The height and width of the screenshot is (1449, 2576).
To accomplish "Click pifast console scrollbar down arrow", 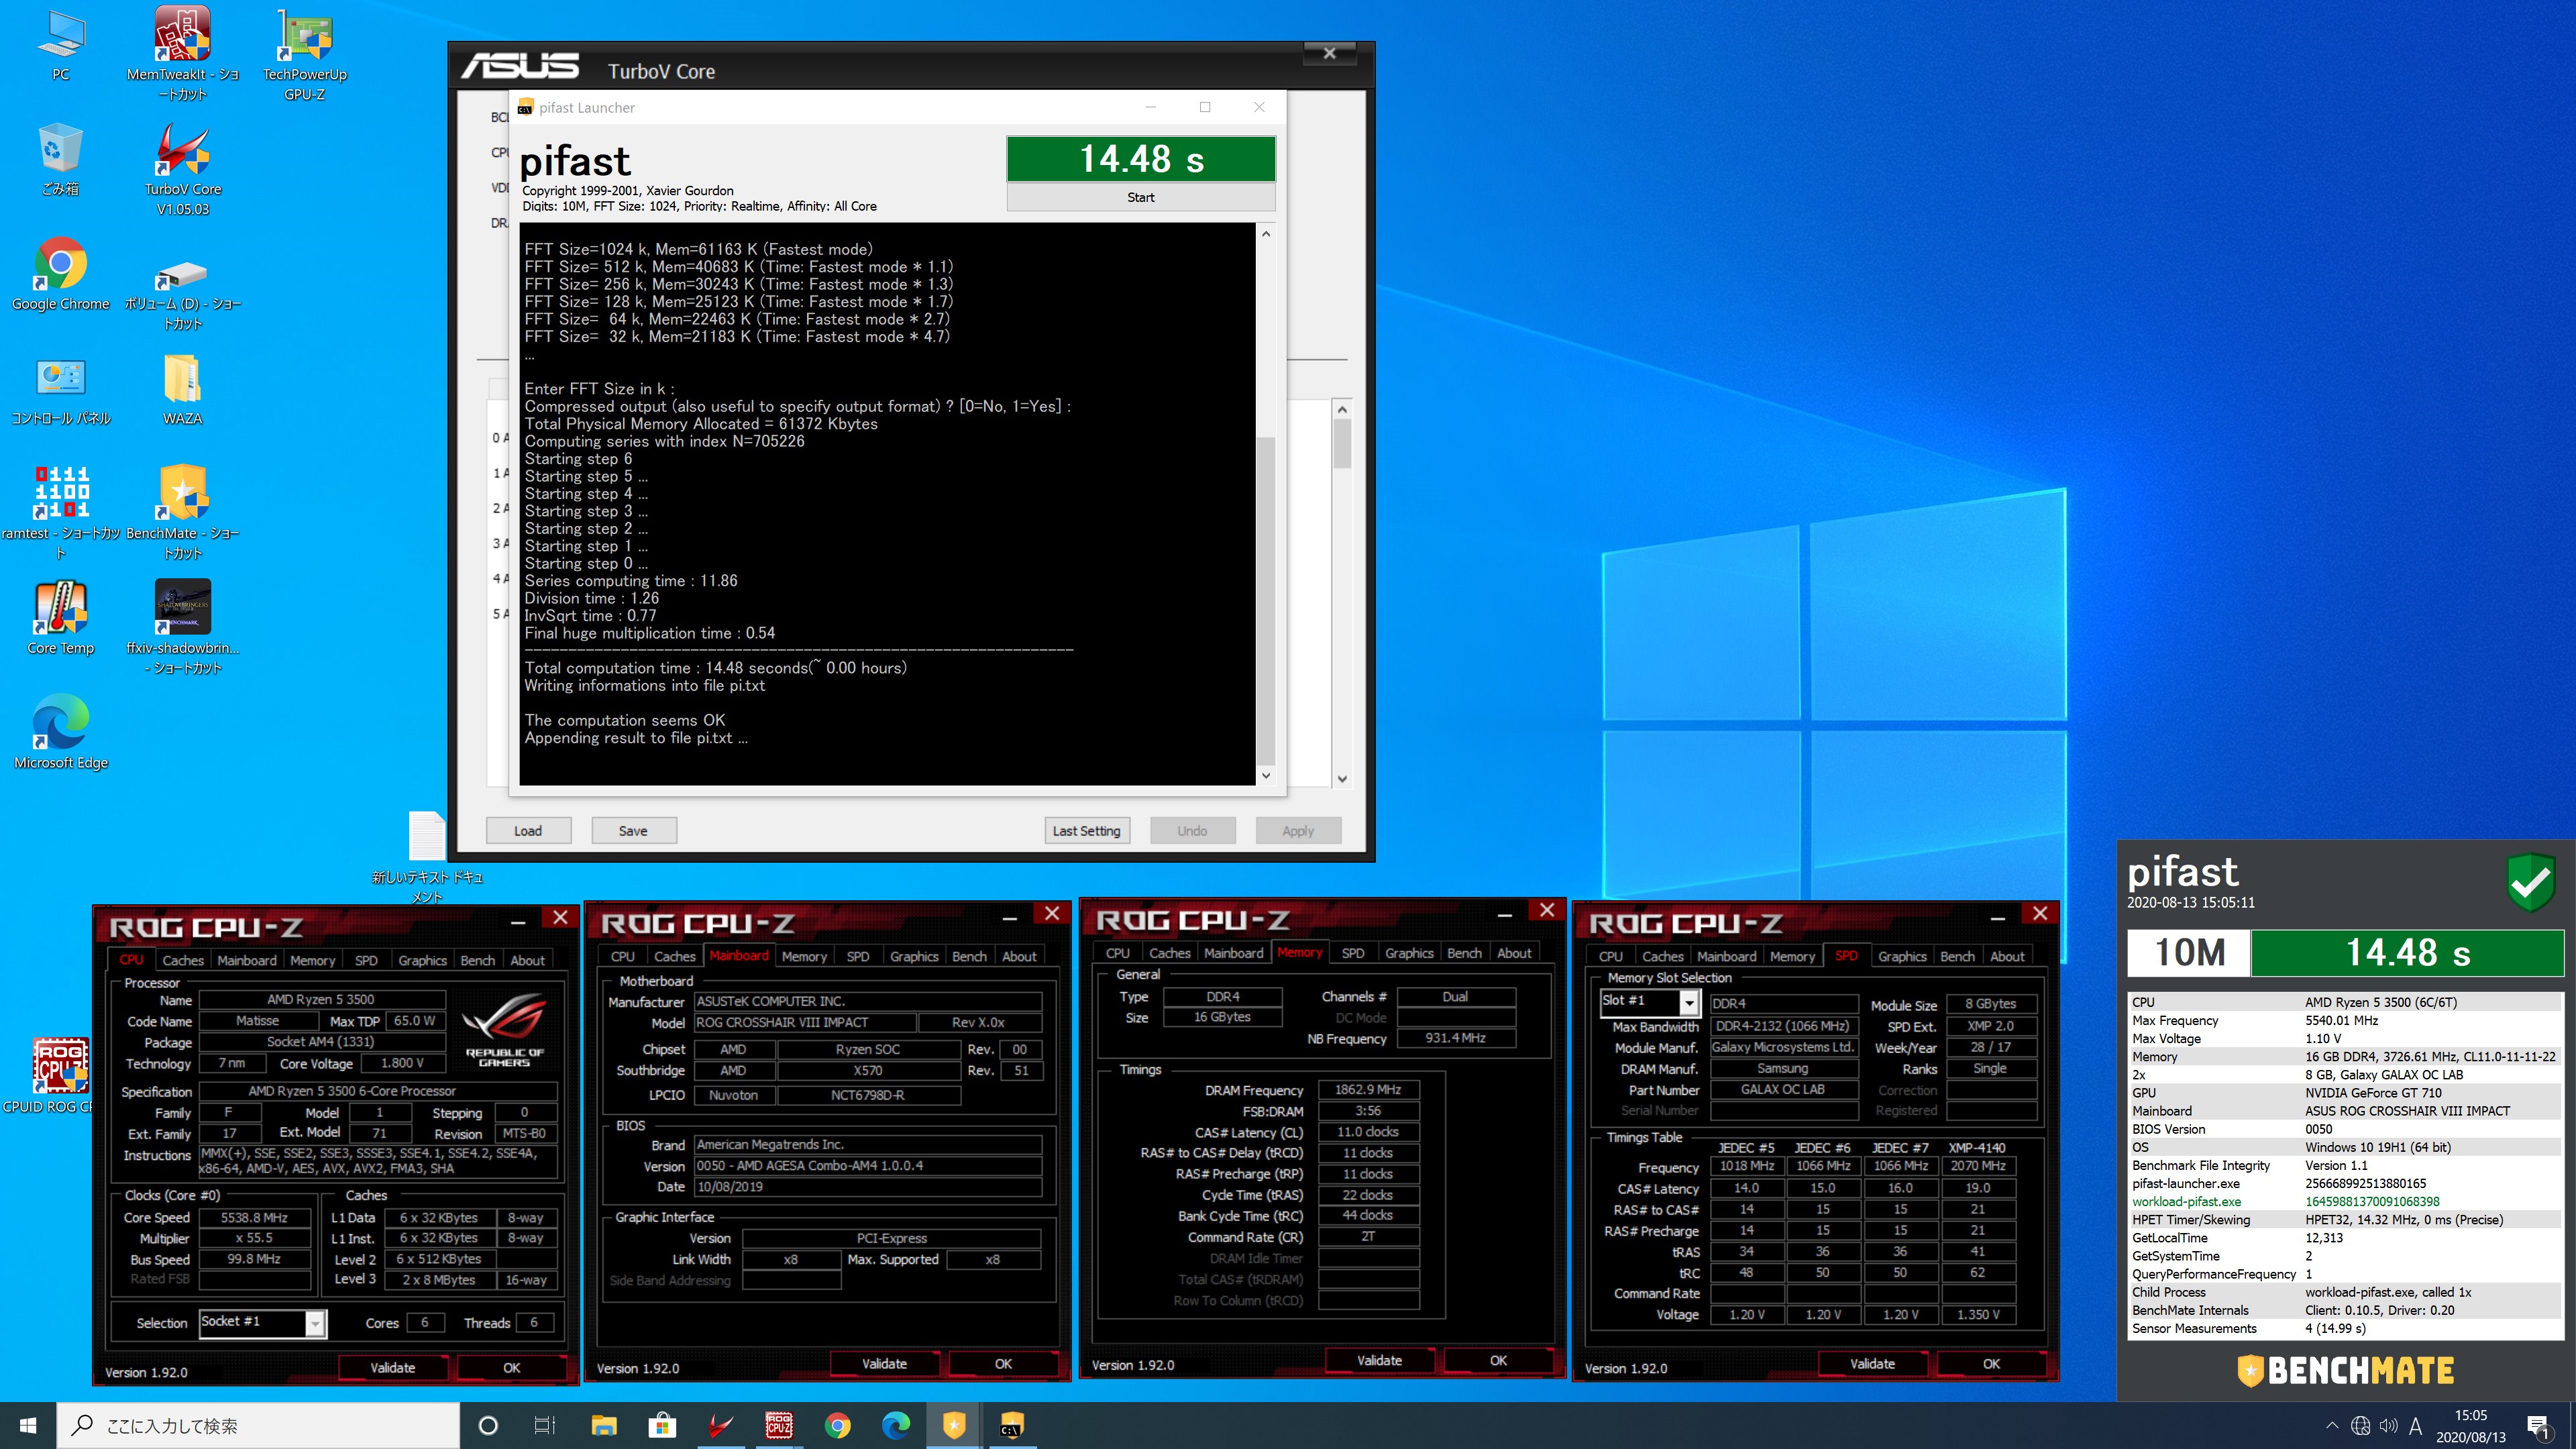I will 1266,775.
